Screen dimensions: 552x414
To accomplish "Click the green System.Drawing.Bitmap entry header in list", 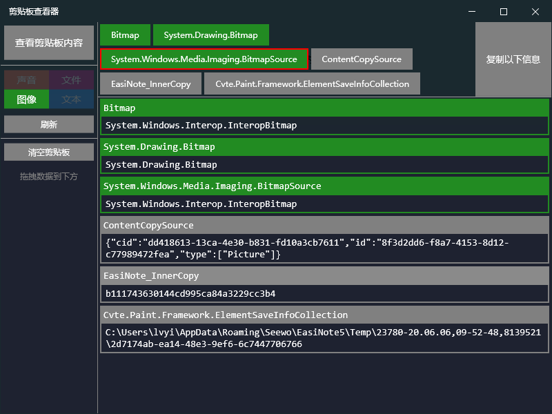I will [324, 147].
